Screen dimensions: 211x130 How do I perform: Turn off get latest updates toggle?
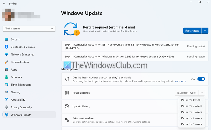pyautogui.click(x=201, y=79)
